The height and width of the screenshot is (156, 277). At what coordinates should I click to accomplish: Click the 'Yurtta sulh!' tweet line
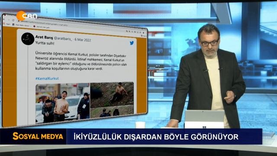tap(45, 43)
